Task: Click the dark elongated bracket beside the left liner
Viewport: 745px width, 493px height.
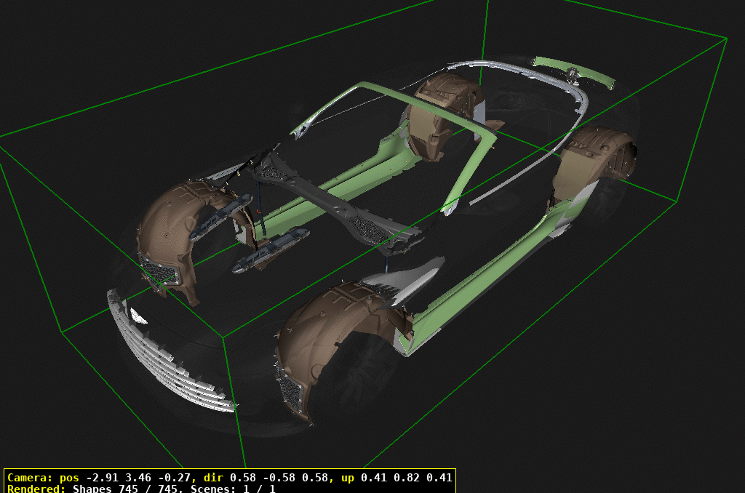Action: (271, 249)
